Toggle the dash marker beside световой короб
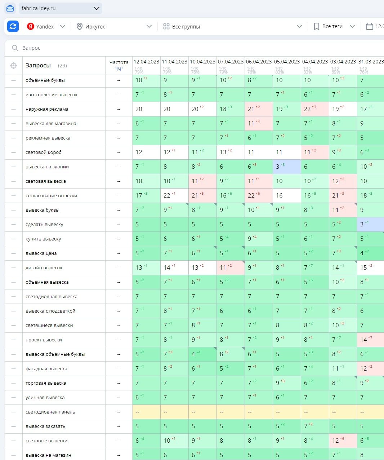384x460 pixels. pos(14,152)
